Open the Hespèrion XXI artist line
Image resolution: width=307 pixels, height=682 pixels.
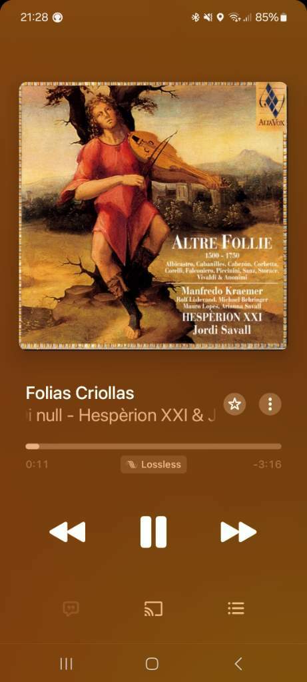coord(121,416)
